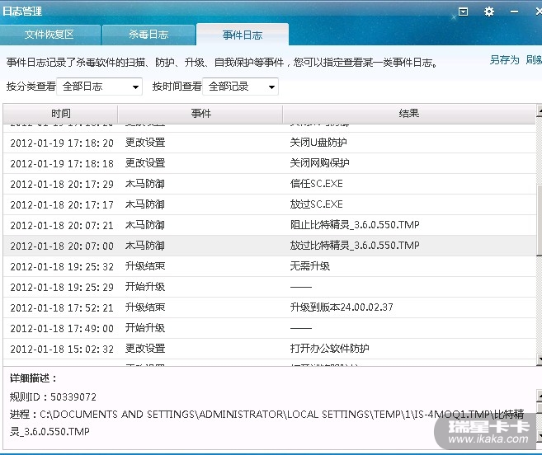Click the time 2012-01-18 19:25:29

pos(62,287)
